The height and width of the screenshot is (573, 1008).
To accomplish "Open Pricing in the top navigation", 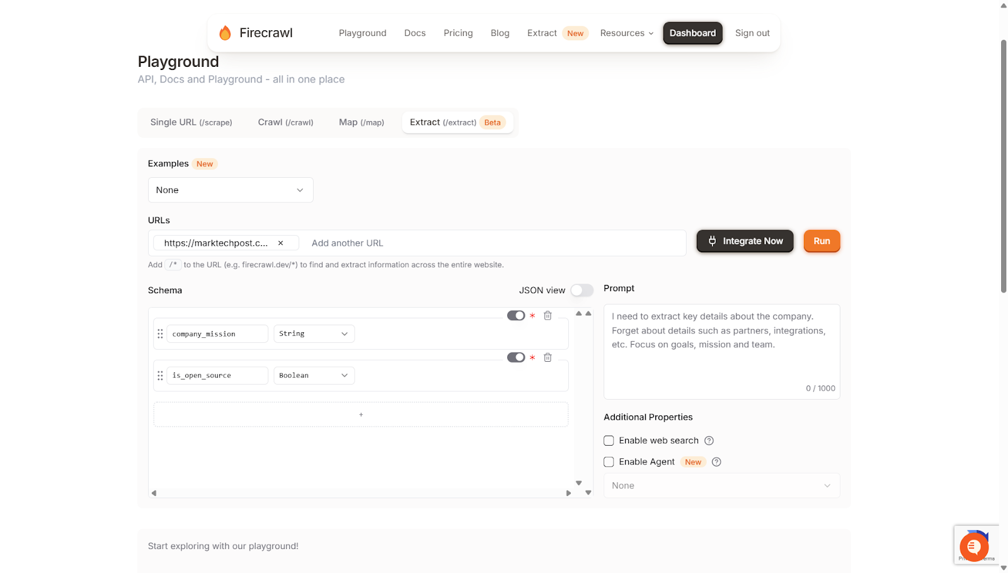I will click(458, 33).
